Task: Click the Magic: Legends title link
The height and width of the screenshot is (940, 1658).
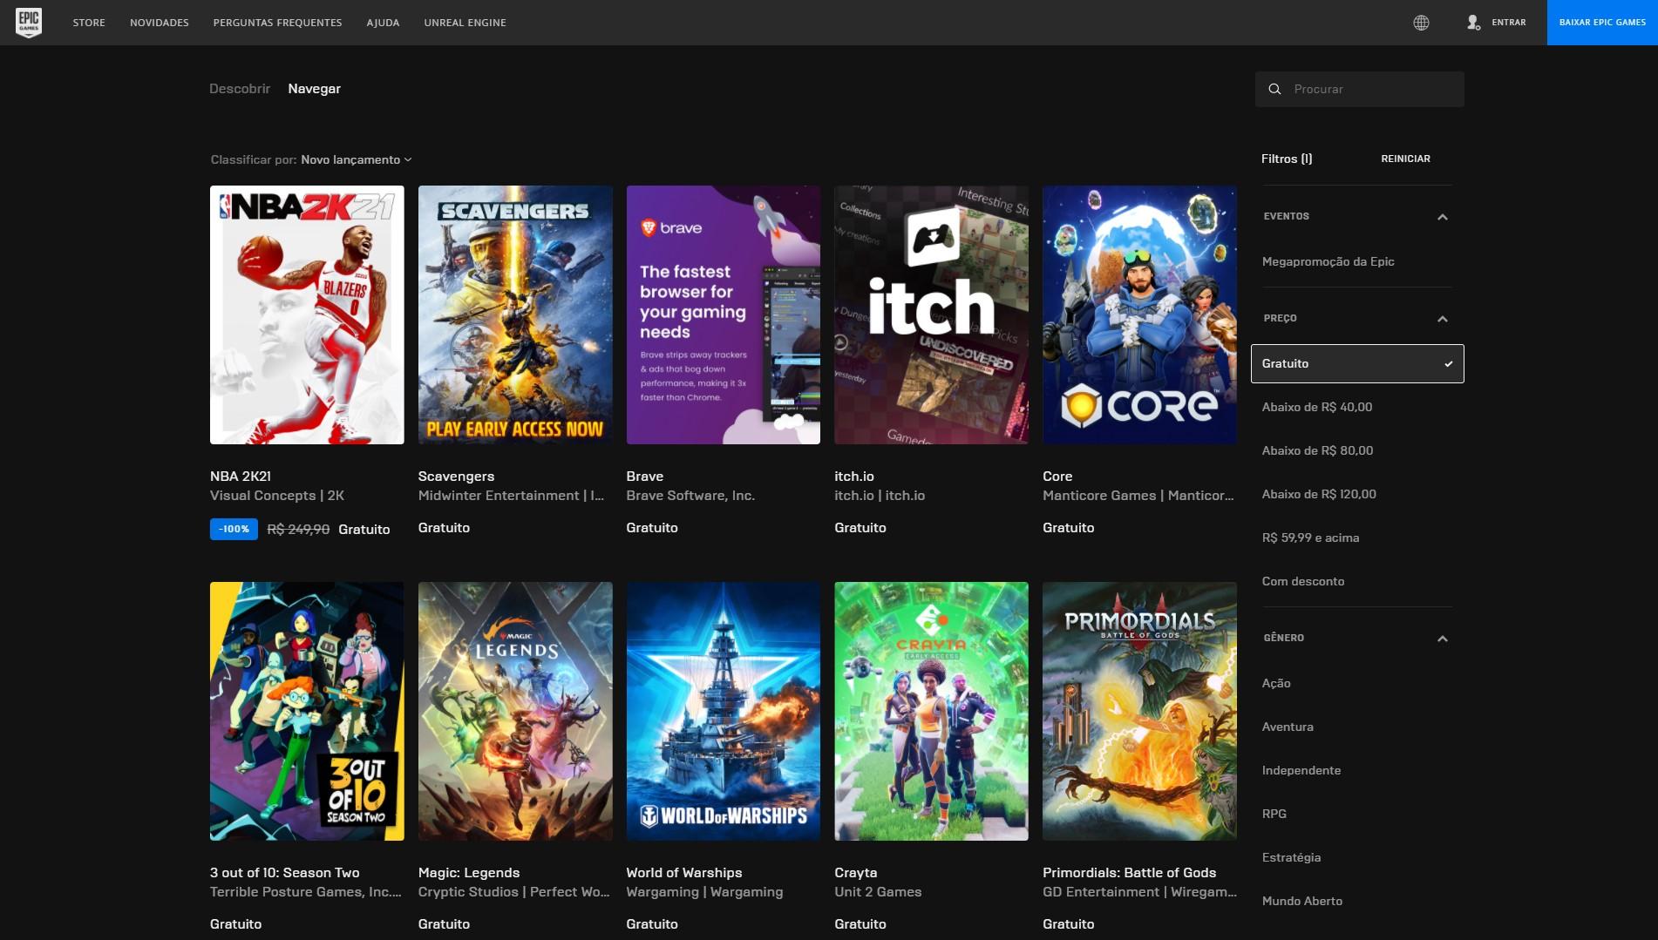Action: point(469,873)
